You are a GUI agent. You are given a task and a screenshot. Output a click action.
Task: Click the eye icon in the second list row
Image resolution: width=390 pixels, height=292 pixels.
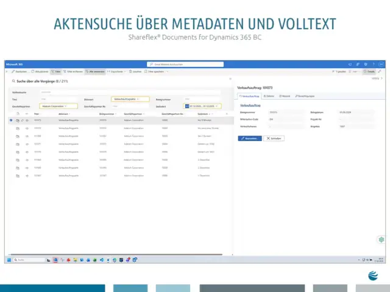pyautogui.click(x=27, y=128)
